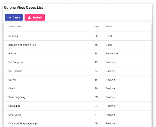
Task: Click the Recovered status of Bill Liu
Action: [112, 54]
